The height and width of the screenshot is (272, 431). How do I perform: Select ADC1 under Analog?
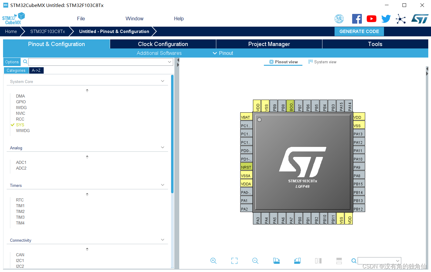pos(21,162)
